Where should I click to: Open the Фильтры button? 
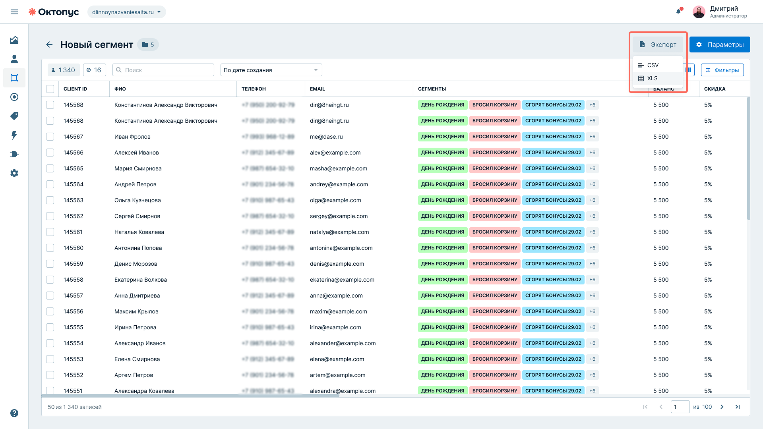point(722,70)
